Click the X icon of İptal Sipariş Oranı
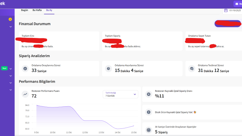242x136 pixels. tap(149, 94)
